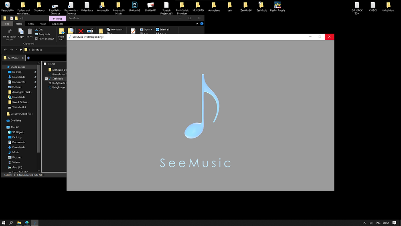Open taskbar Search magnifier
Image resolution: width=401 pixels, height=226 pixels.
click(x=11, y=223)
